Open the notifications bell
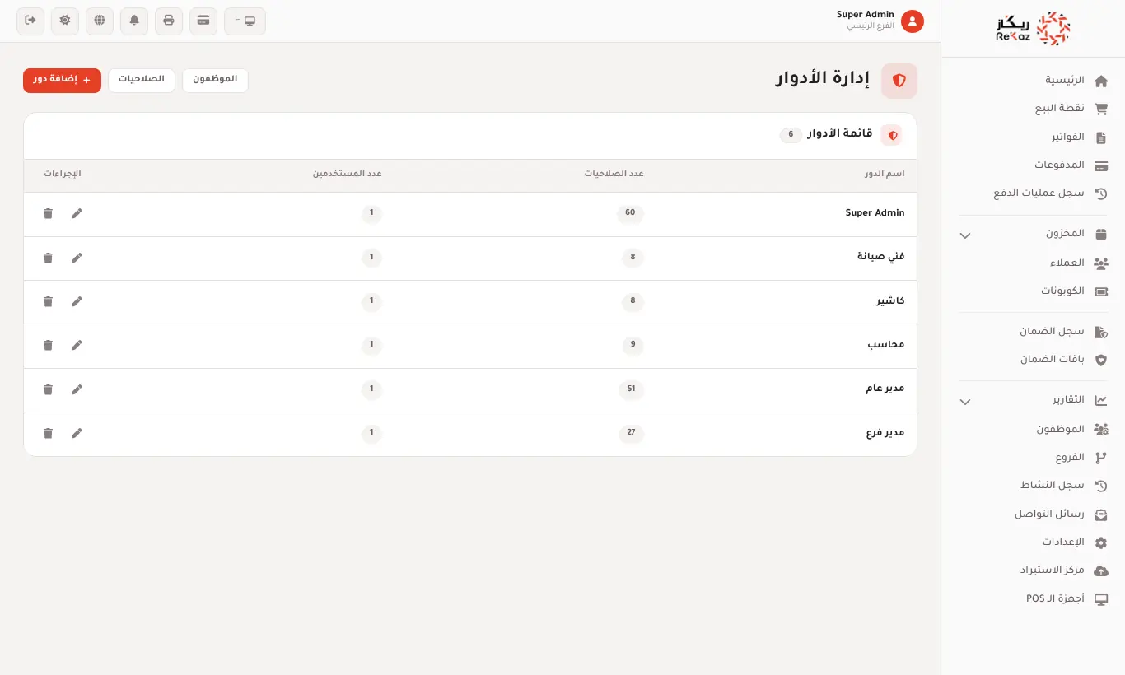Image resolution: width=1125 pixels, height=675 pixels. tap(134, 21)
